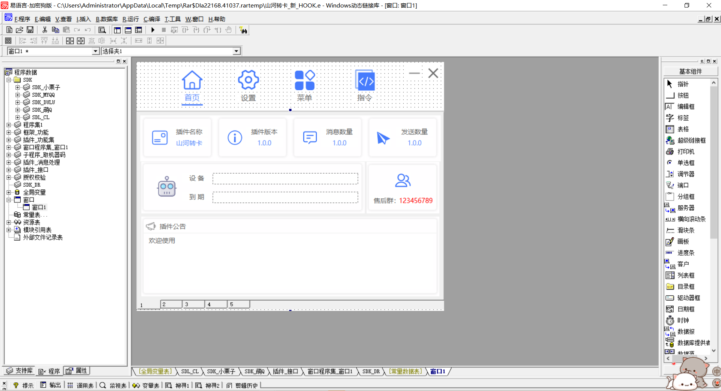Click the Run (play) toolbar button

(x=153, y=30)
